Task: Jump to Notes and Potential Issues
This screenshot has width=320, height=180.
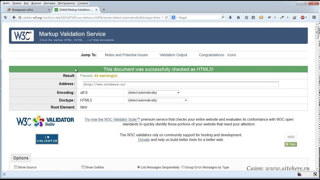Action: (126, 55)
